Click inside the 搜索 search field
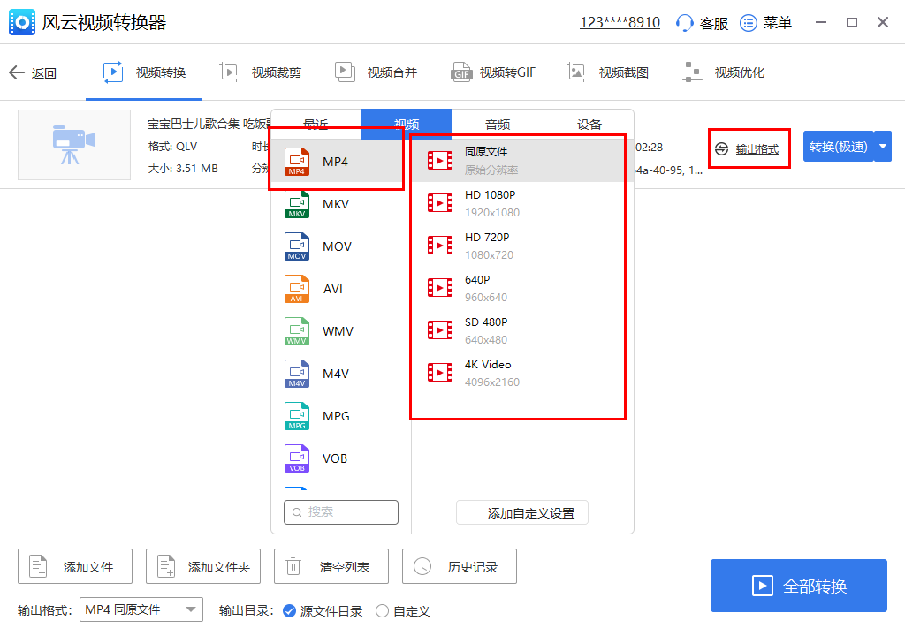 (x=340, y=511)
